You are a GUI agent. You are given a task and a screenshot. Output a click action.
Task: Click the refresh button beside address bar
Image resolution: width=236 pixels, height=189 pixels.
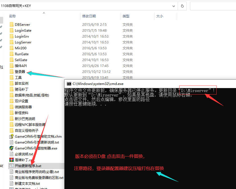tap(182, 6)
